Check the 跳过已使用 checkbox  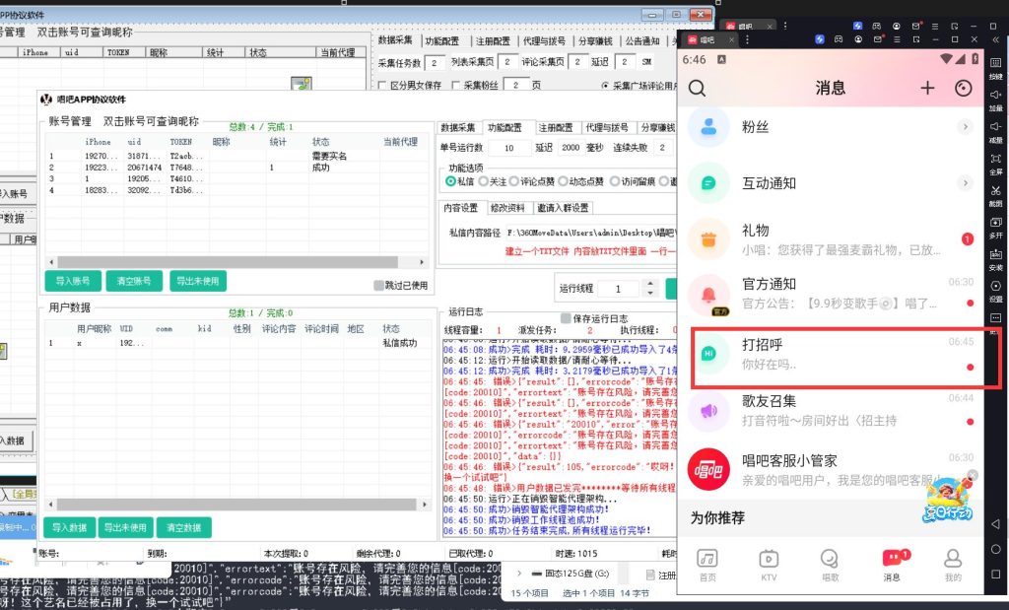point(378,286)
